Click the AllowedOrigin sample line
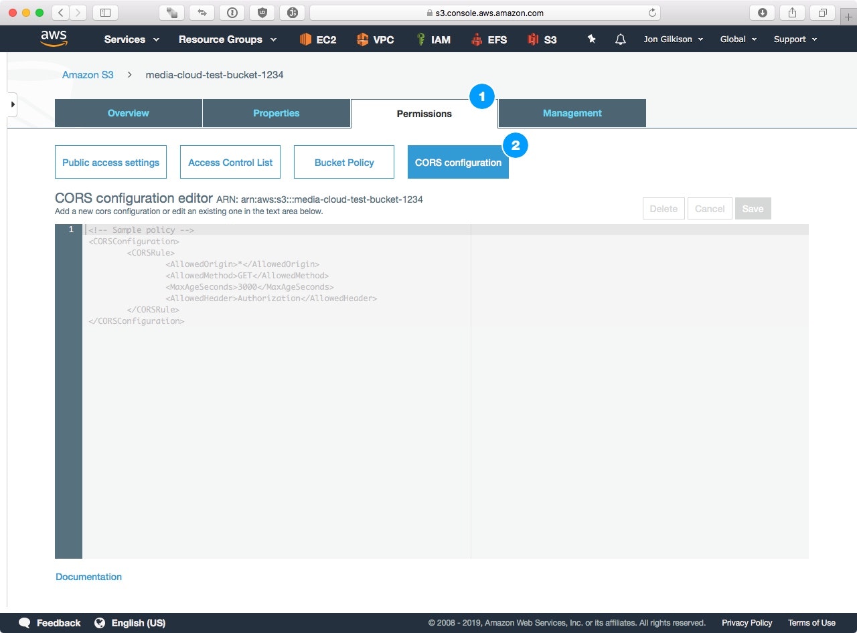The height and width of the screenshot is (633, 857). point(242,264)
